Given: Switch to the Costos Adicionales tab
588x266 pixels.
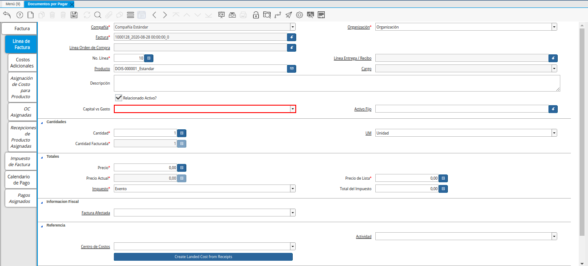Looking at the screenshot, I should (x=22, y=63).
